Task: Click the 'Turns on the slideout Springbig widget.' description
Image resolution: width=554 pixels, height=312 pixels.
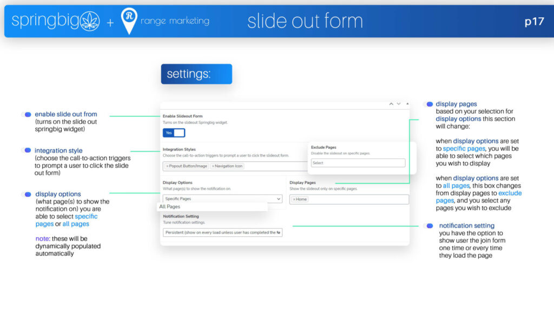Action: (x=195, y=123)
